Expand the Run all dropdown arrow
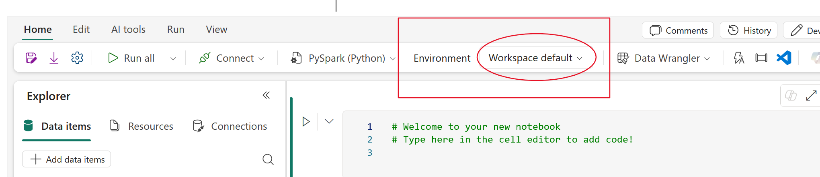 click(173, 58)
